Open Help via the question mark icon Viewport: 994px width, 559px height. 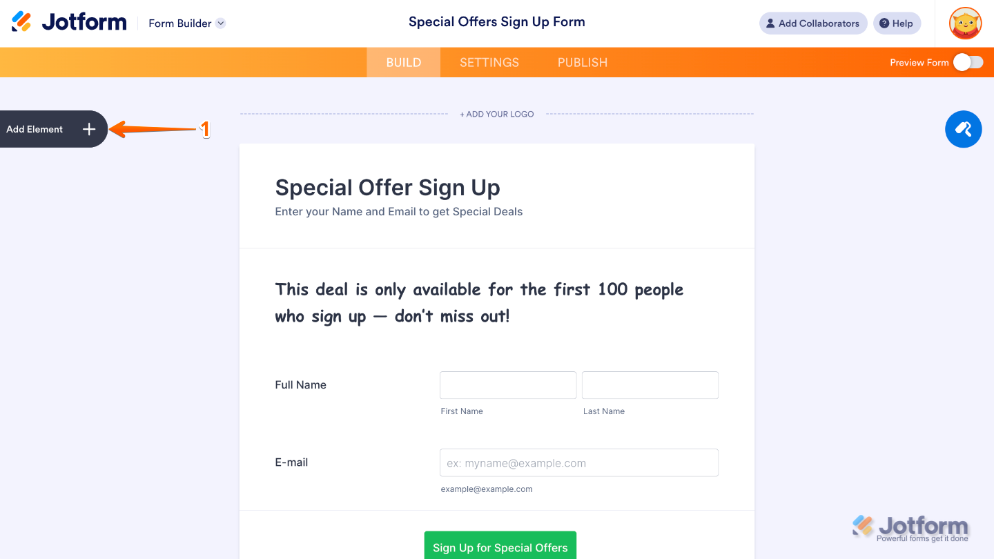(x=884, y=23)
